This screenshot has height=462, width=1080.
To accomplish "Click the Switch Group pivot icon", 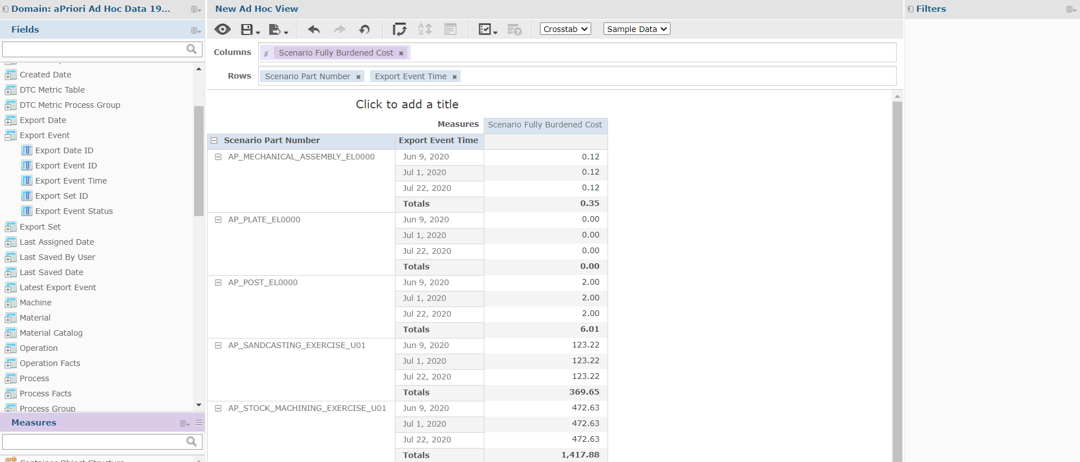I will pyautogui.click(x=399, y=29).
